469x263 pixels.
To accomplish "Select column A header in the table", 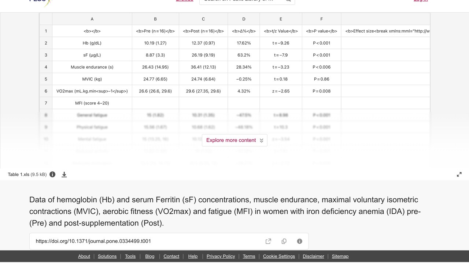I will [x=92, y=19].
